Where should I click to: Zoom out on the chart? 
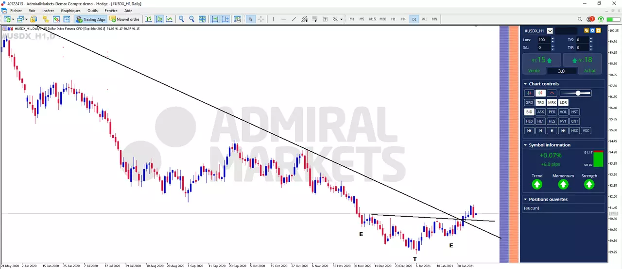coord(191,19)
